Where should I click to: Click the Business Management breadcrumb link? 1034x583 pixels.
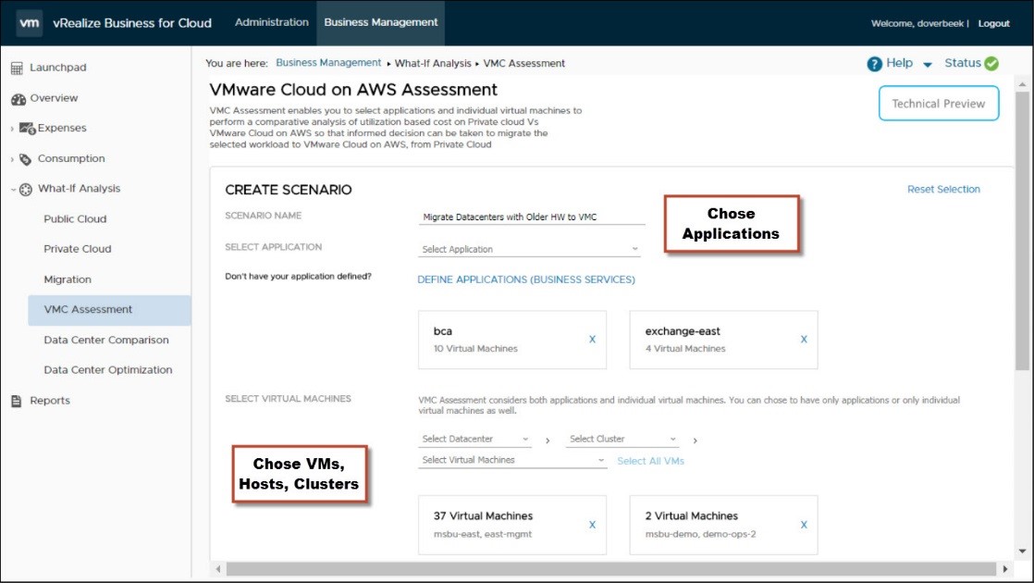click(x=328, y=63)
